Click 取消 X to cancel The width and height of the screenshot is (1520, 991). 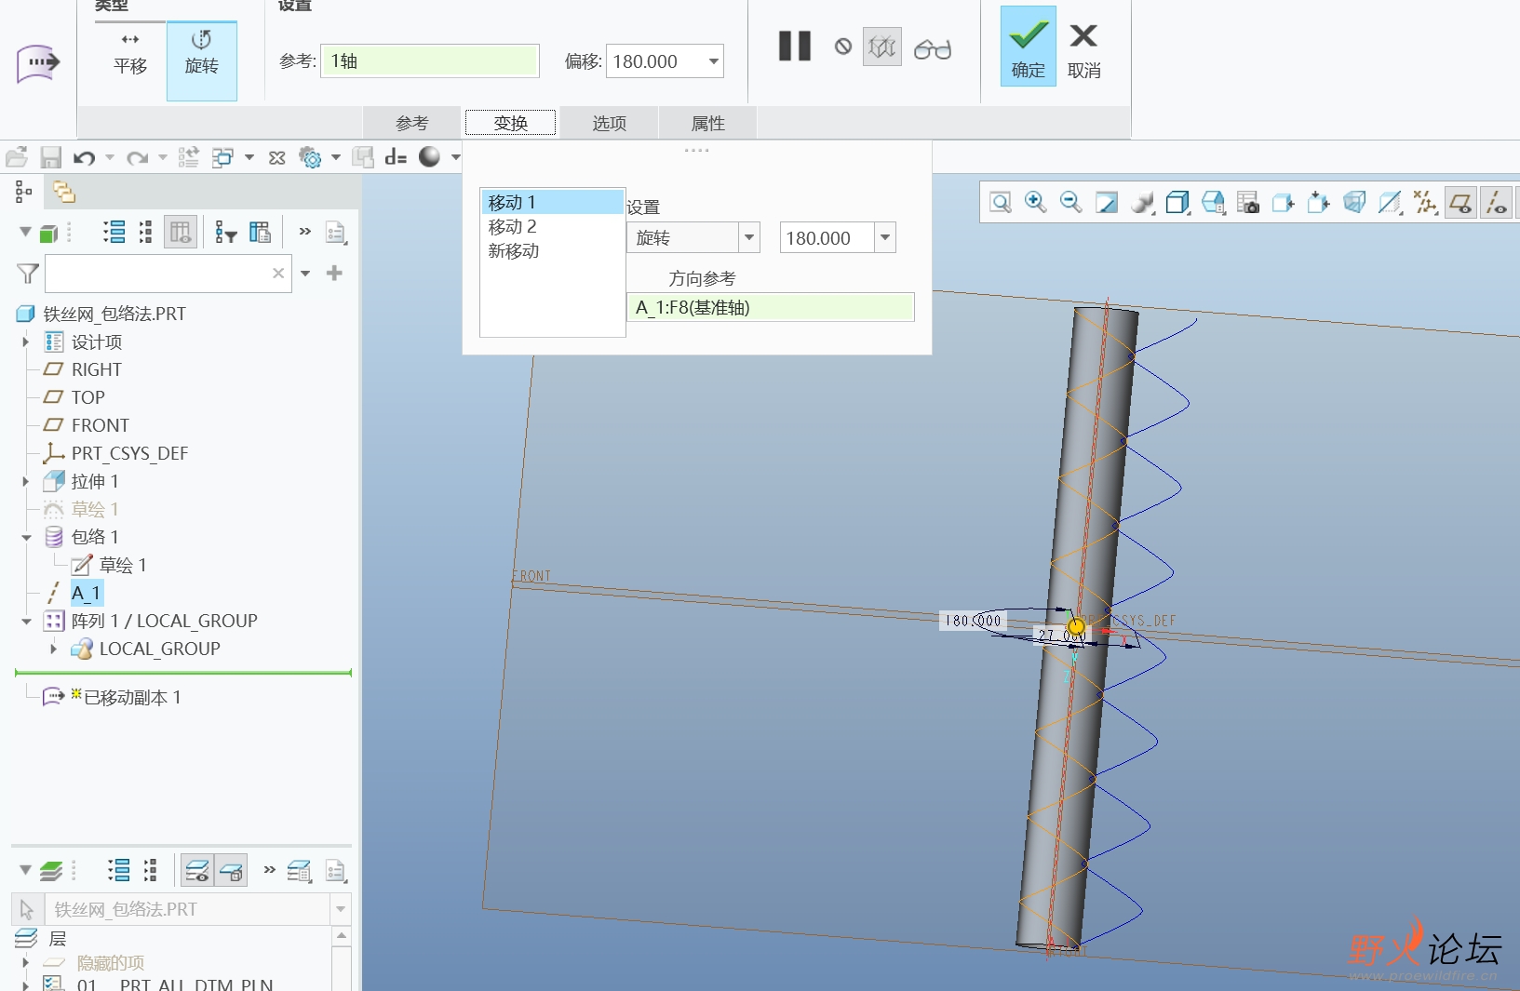click(x=1083, y=51)
